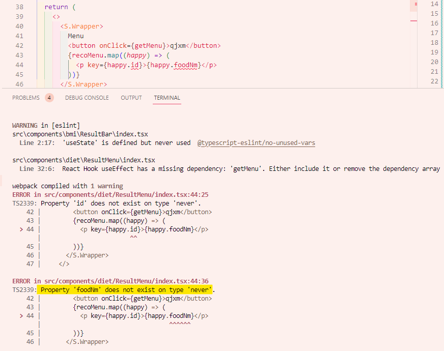The image size is (444, 351).
Task: Click the underlined id property in editor line 44
Action: [135, 65]
